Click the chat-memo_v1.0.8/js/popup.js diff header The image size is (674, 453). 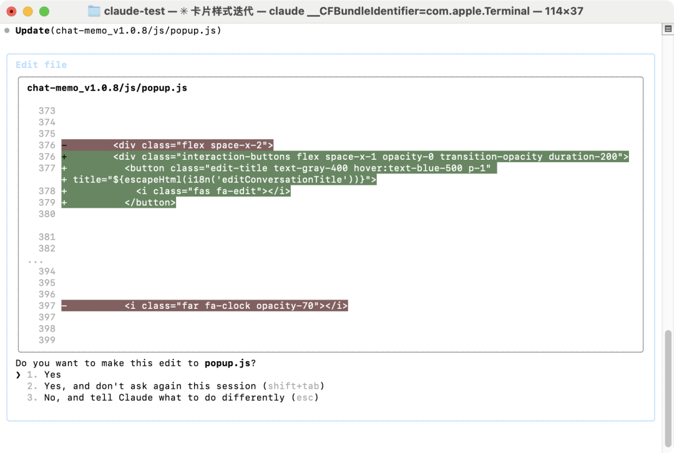pos(107,88)
